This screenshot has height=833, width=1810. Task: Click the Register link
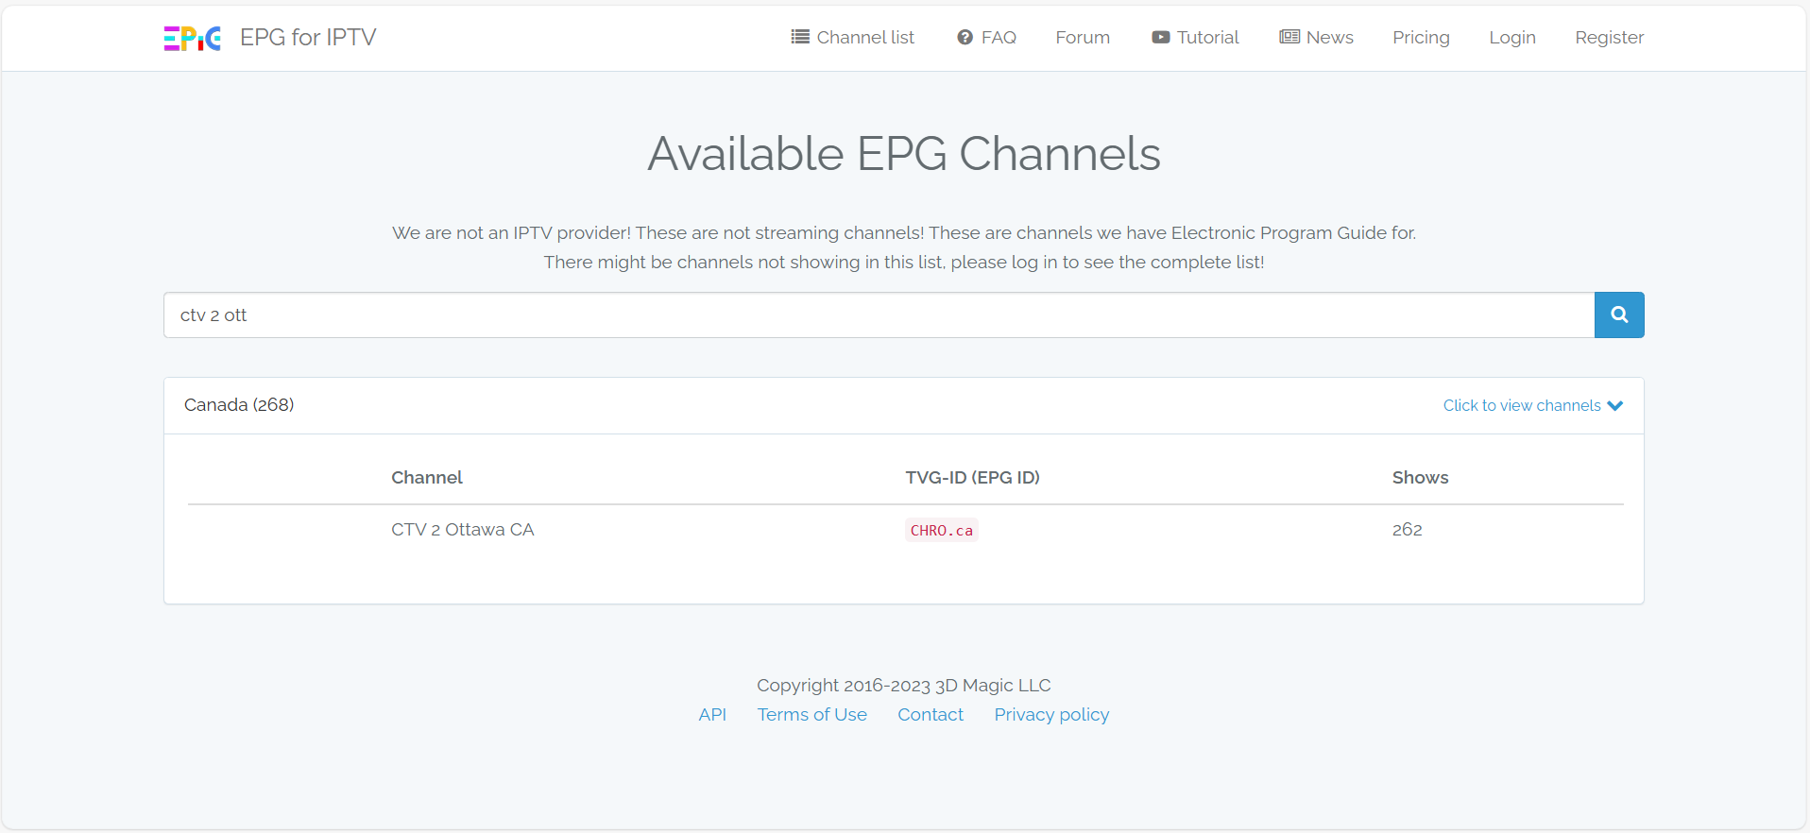[x=1610, y=38]
